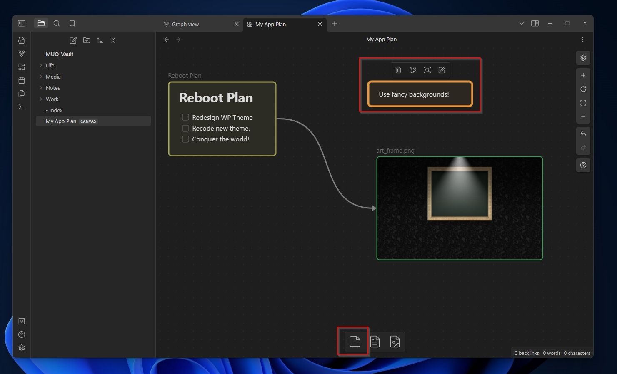
Task: Check Conquer the world! task
Action: tap(186, 139)
